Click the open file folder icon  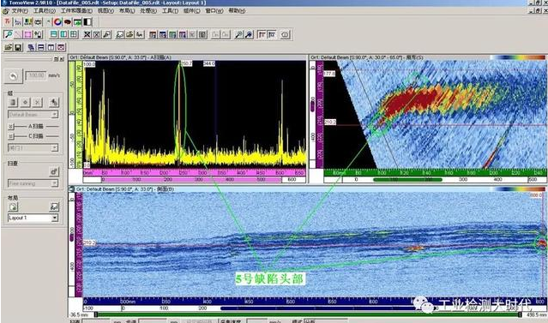pyautogui.click(x=9, y=47)
